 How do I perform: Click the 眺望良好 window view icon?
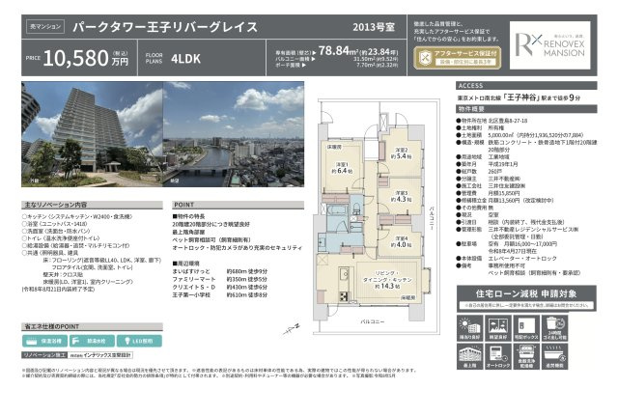point(498,328)
